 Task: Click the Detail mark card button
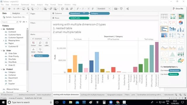(33, 50)
